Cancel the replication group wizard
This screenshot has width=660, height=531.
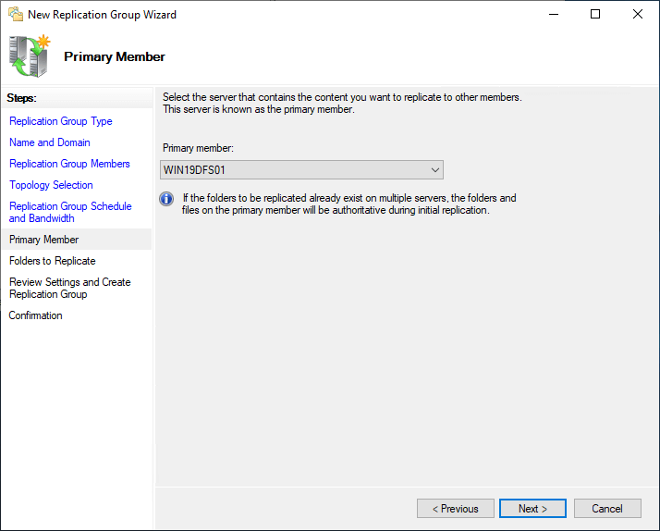click(x=607, y=509)
